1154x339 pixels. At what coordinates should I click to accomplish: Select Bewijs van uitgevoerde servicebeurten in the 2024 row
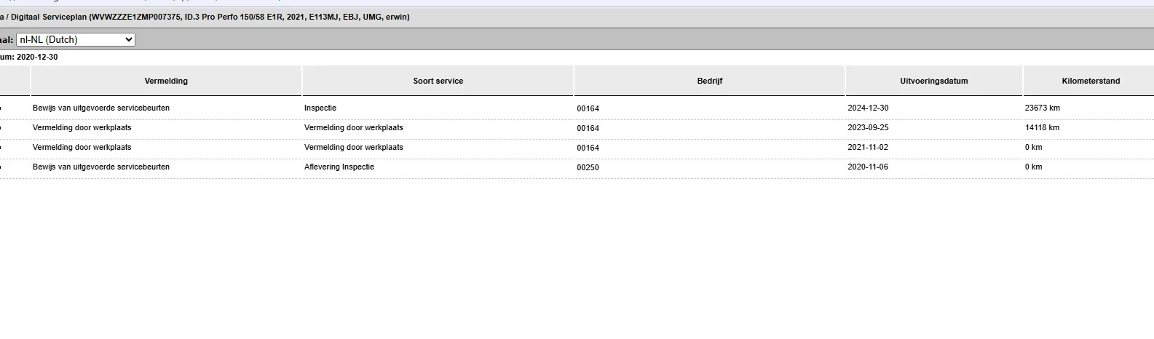coord(100,108)
